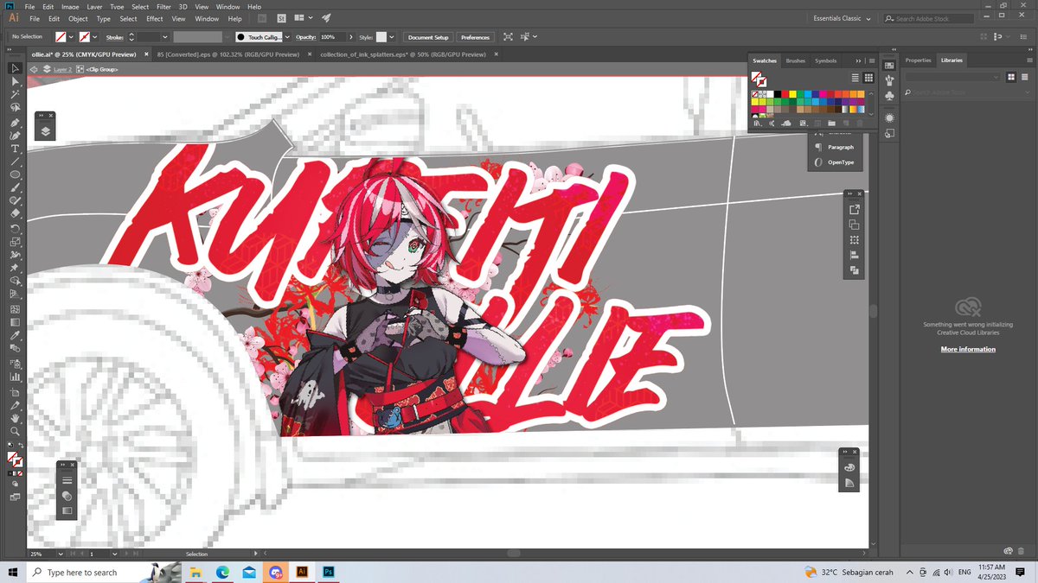1038x583 pixels.
Task: Switch to the Brushes panel tab
Action: pyautogui.click(x=795, y=61)
